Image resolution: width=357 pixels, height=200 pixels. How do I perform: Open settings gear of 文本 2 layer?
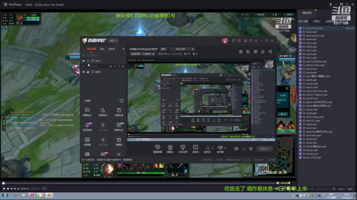(111, 66)
